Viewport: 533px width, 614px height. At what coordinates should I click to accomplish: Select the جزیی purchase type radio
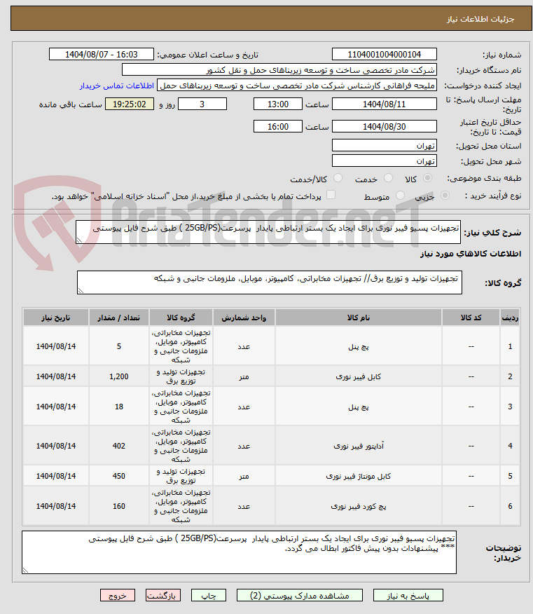pyautogui.click(x=445, y=196)
